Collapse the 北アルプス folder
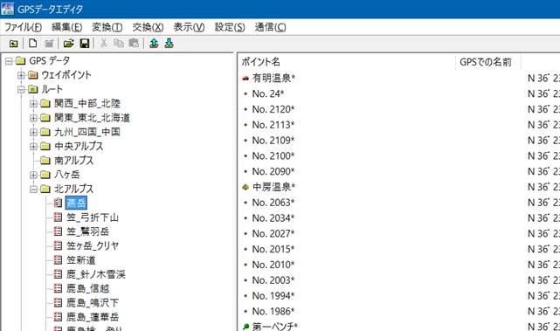The image size is (560, 331). (x=33, y=189)
